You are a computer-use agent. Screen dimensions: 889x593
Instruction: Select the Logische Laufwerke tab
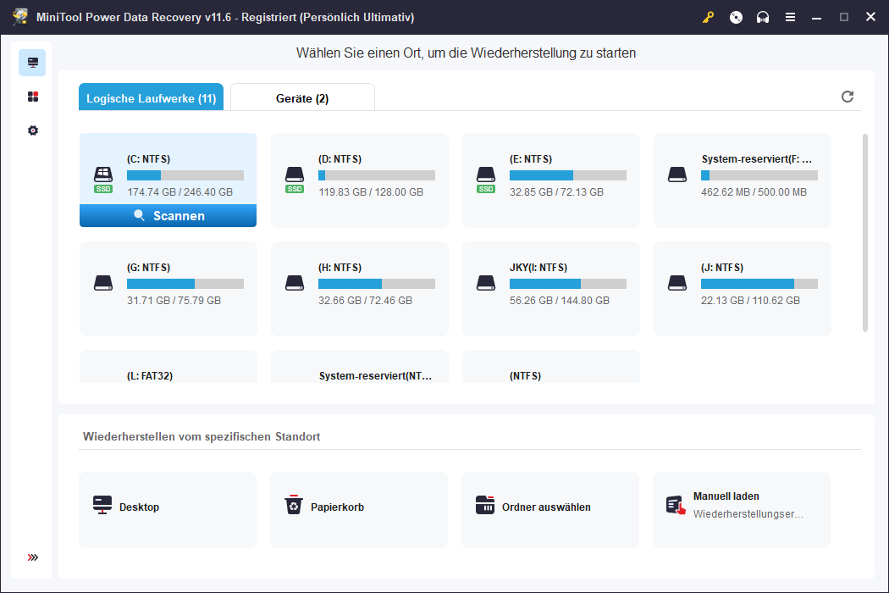tap(151, 97)
